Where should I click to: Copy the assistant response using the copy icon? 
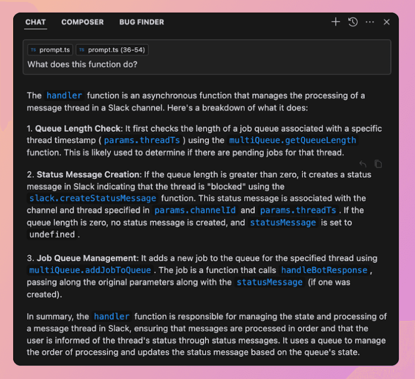coord(378,164)
